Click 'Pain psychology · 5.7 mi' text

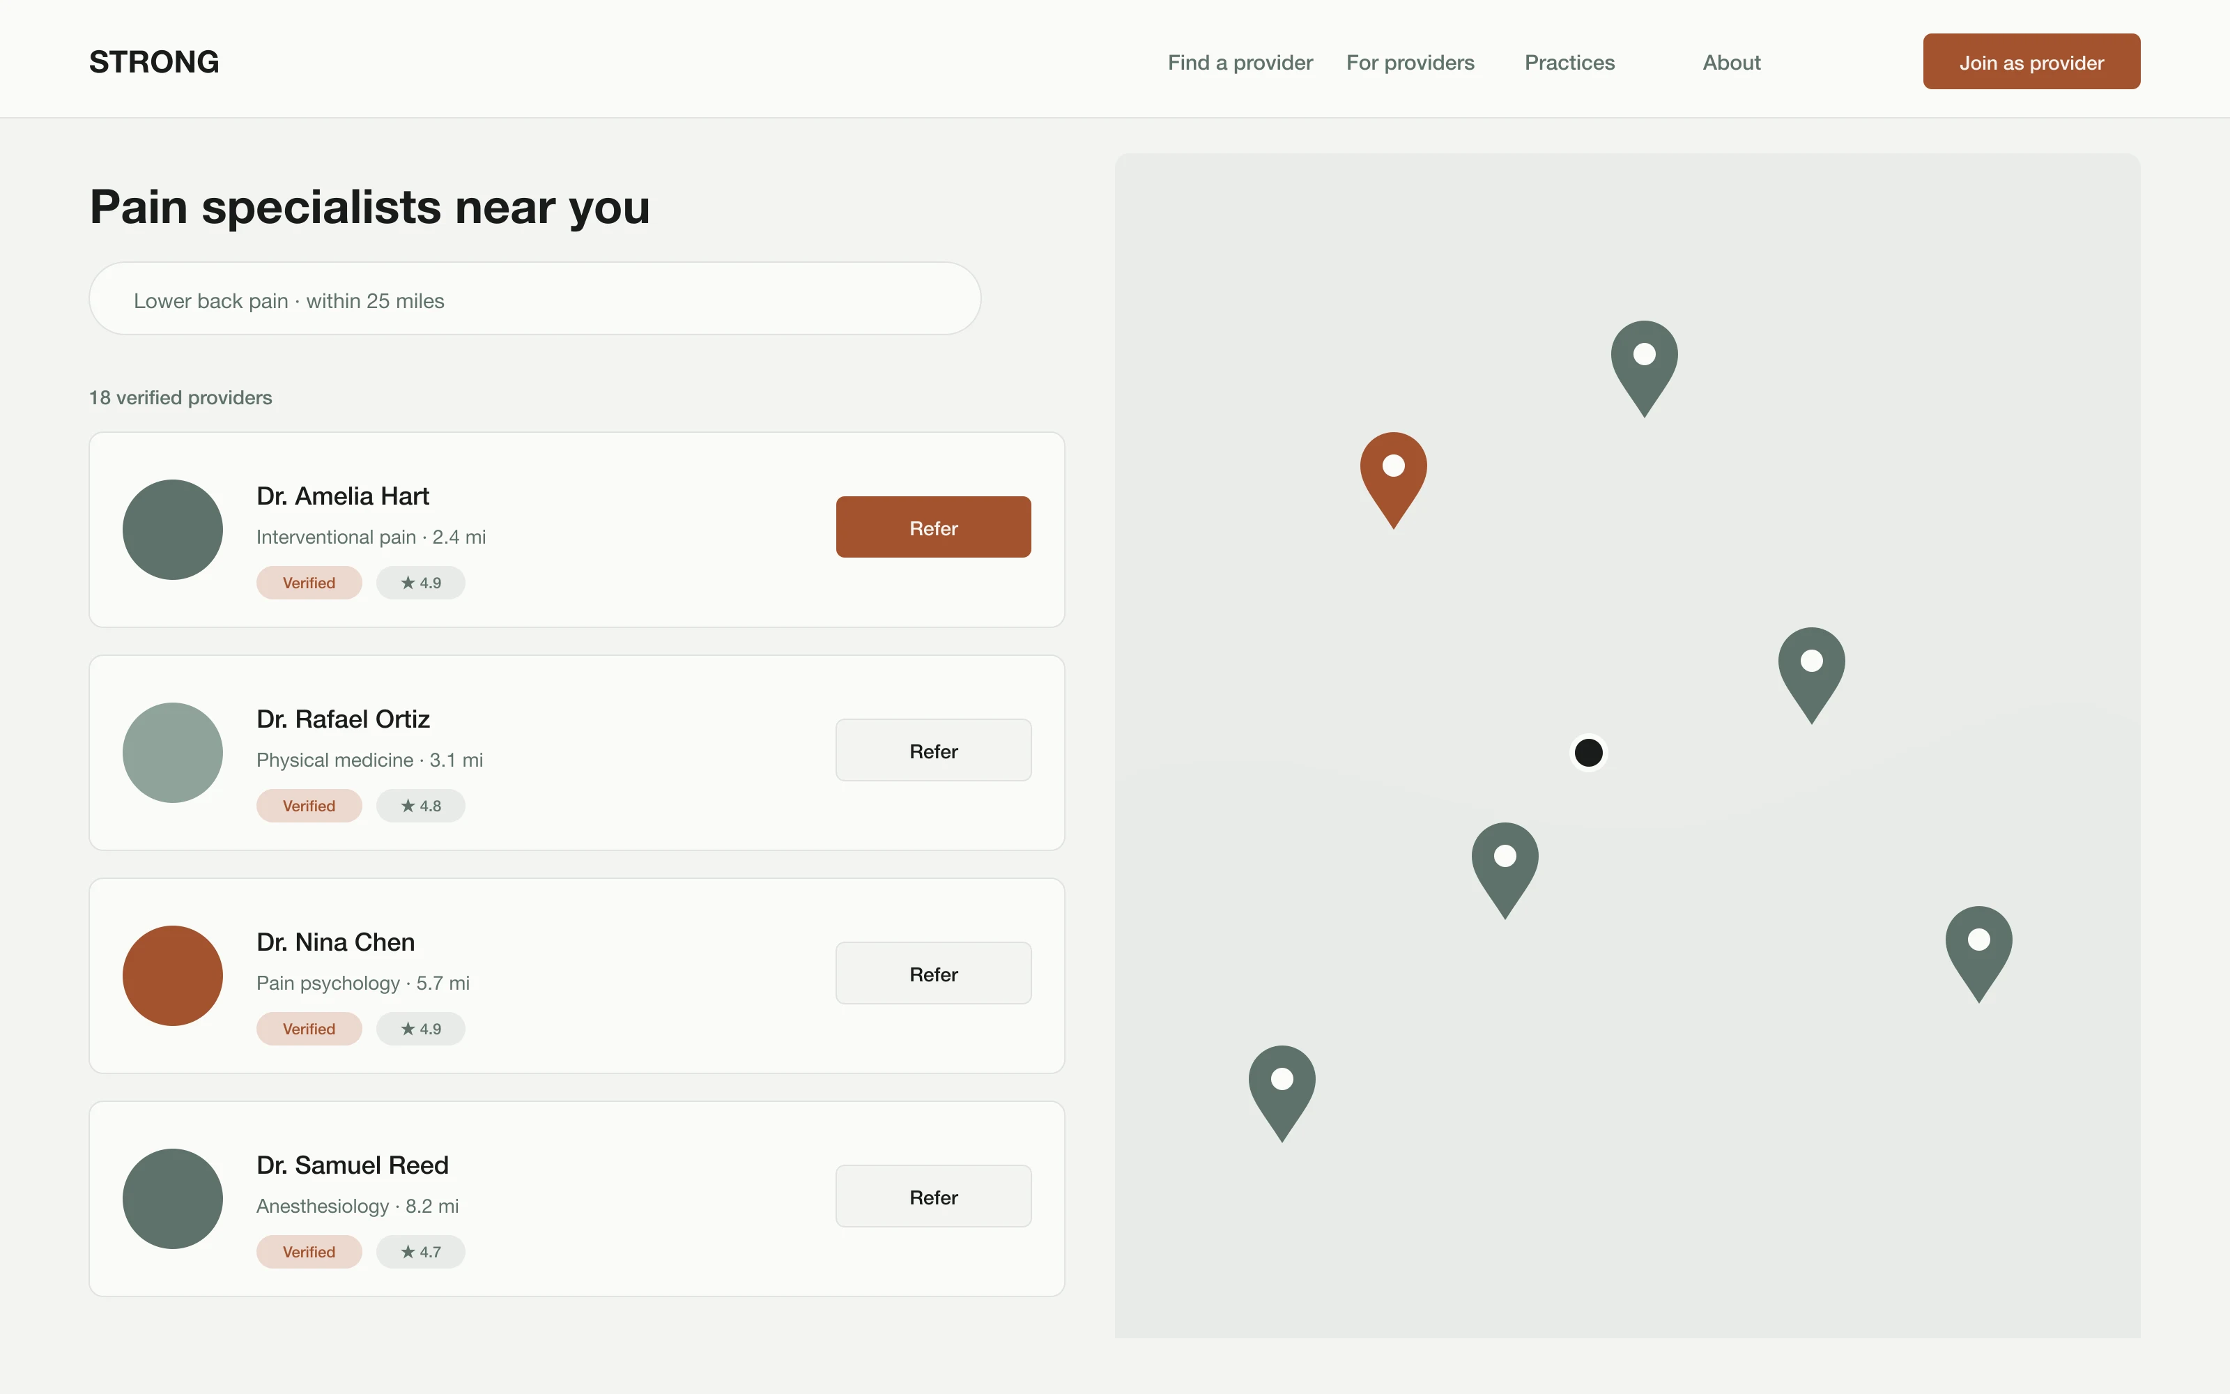click(363, 983)
